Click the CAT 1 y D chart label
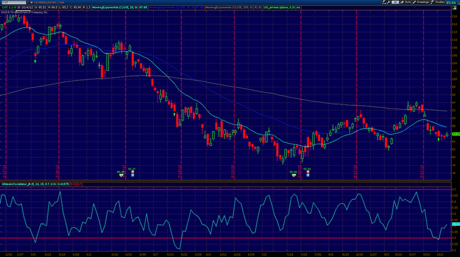The height and width of the screenshot is (257, 460). pos(9,7)
